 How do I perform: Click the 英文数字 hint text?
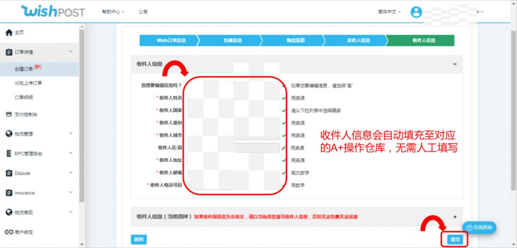(x=300, y=173)
